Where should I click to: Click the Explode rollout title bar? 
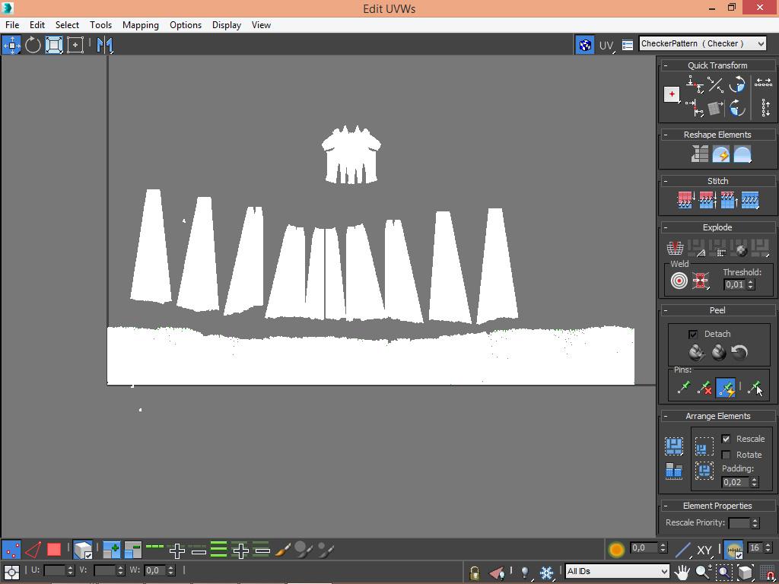pyautogui.click(x=717, y=227)
